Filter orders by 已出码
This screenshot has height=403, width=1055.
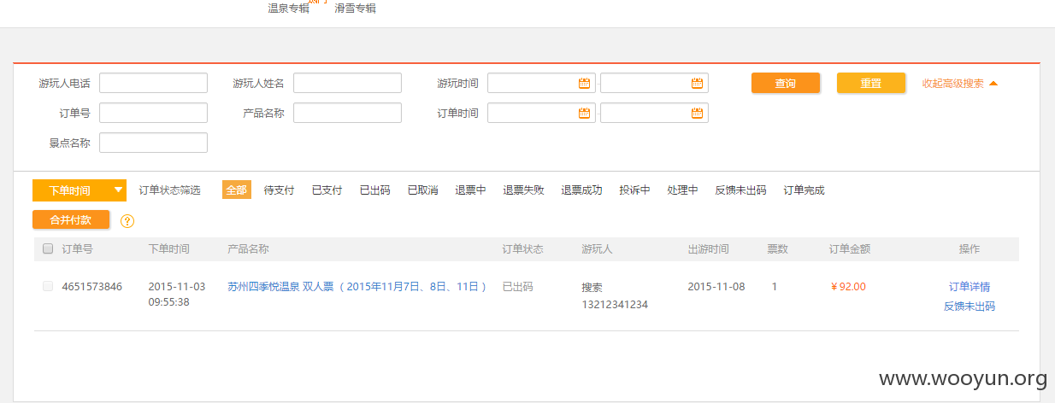click(374, 190)
